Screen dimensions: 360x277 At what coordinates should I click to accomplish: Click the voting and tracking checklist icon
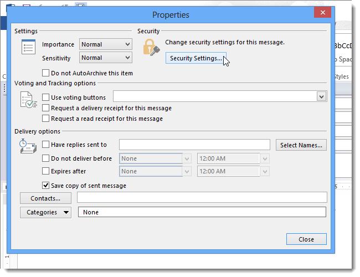coord(28,100)
